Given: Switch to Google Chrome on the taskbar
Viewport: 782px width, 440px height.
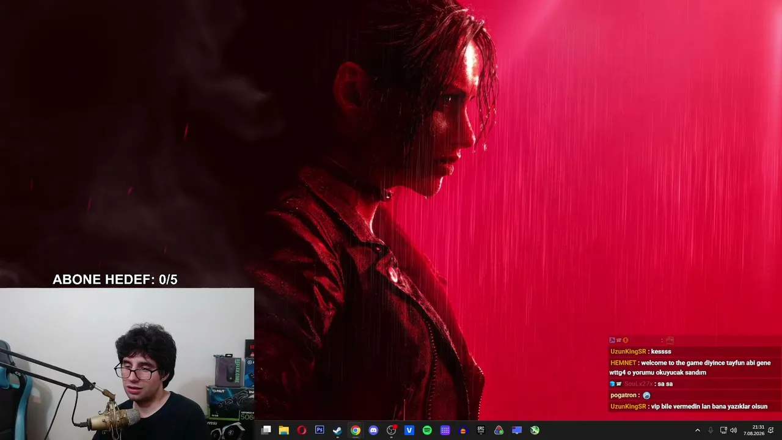Looking at the screenshot, I should (356, 430).
